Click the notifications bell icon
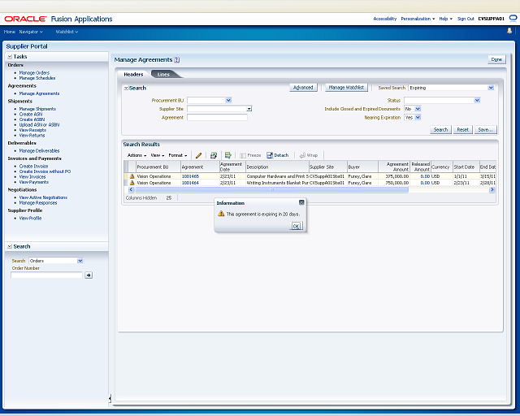Screen dimensions: 520x416 click(509, 31)
